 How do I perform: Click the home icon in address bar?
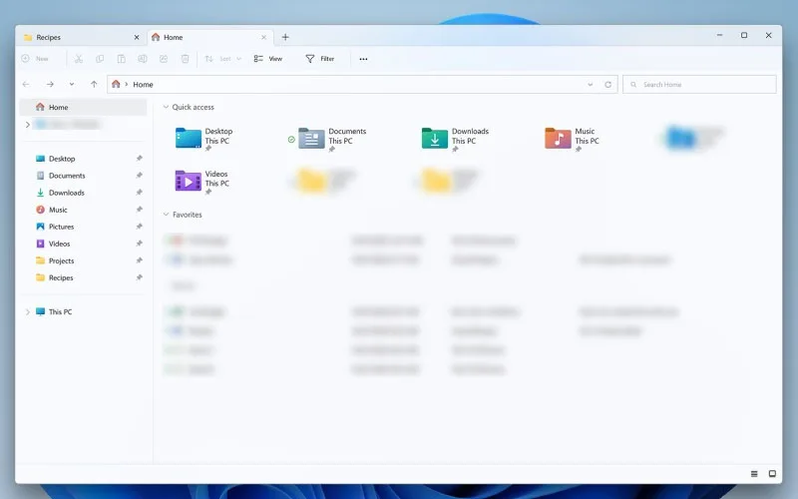(116, 84)
